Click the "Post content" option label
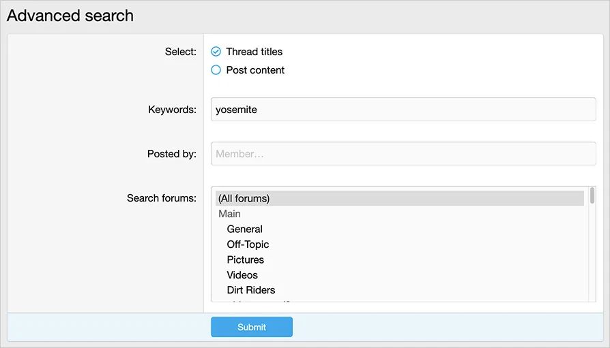The image size is (610, 348). coord(255,70)
